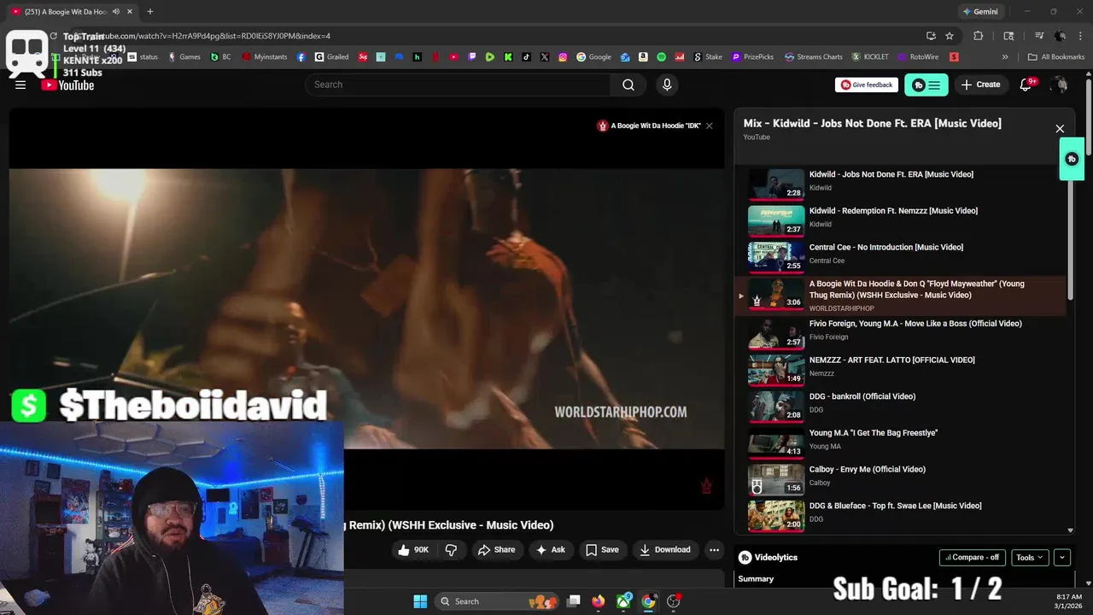Open the Grailed bookmark
Image resolution: width=1093 pixels, height=615 pixels.
(x=332, y=57)
